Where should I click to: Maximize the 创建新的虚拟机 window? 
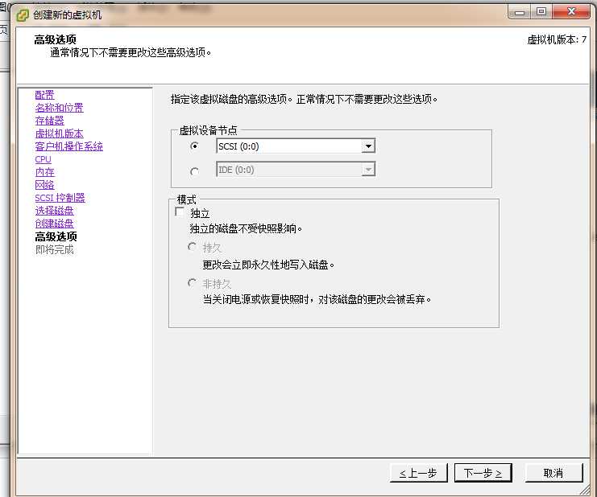[x=541, y=12]
